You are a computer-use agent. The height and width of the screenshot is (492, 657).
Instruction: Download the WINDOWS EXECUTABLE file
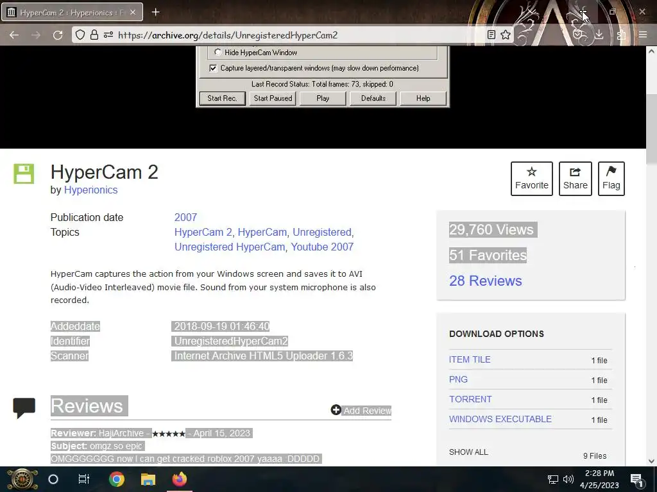pyautogui.click(x=500, y=419)
